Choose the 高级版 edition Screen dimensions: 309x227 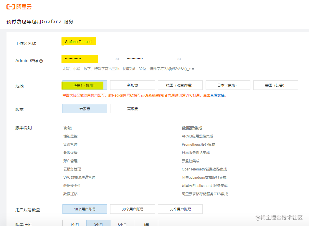coord(133,109)
